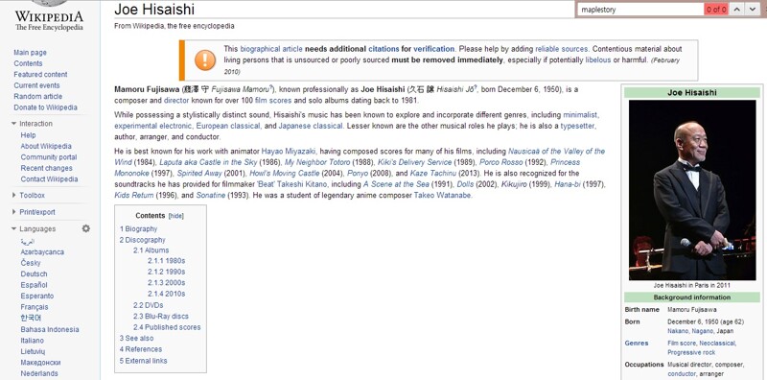Switch to Español language version
Screen dimensions: 767x380
pyautogui.click(x=34, y=285)
